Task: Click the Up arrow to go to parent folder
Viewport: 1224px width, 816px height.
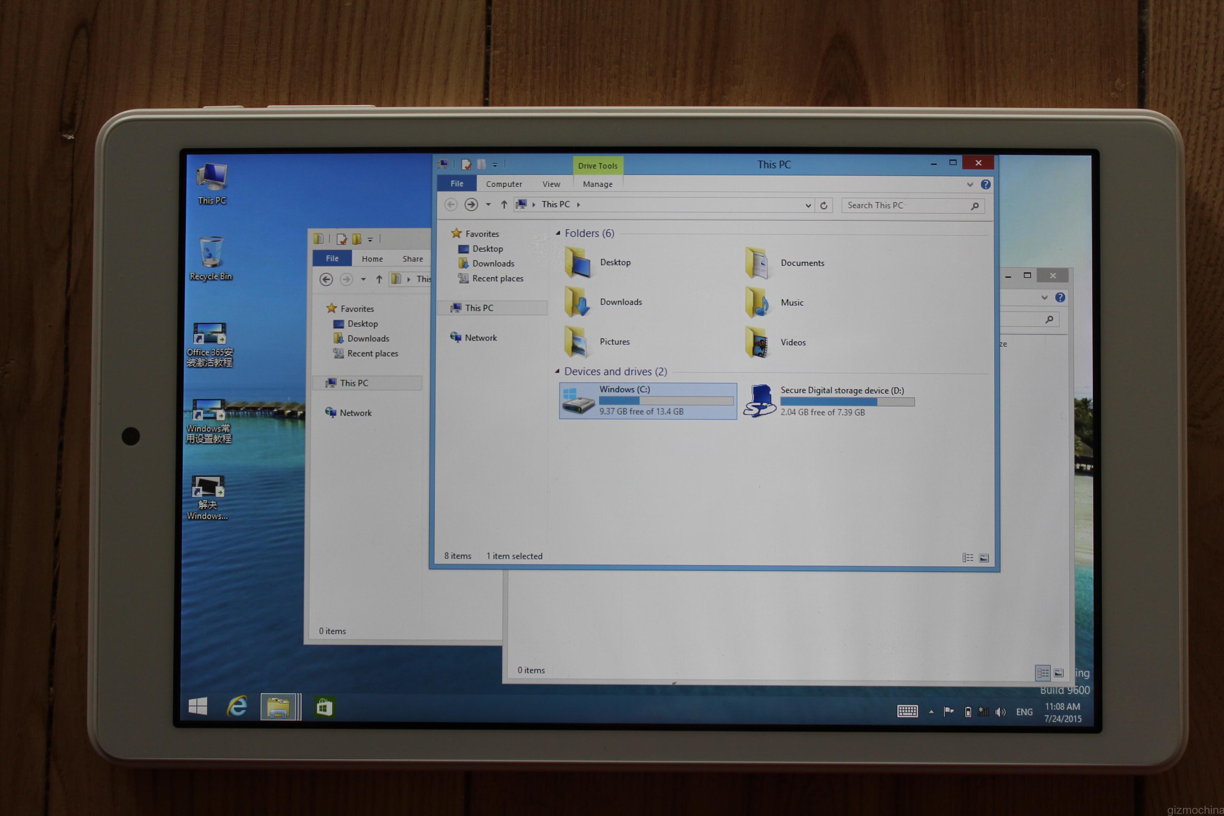Action: click(504, 204)
